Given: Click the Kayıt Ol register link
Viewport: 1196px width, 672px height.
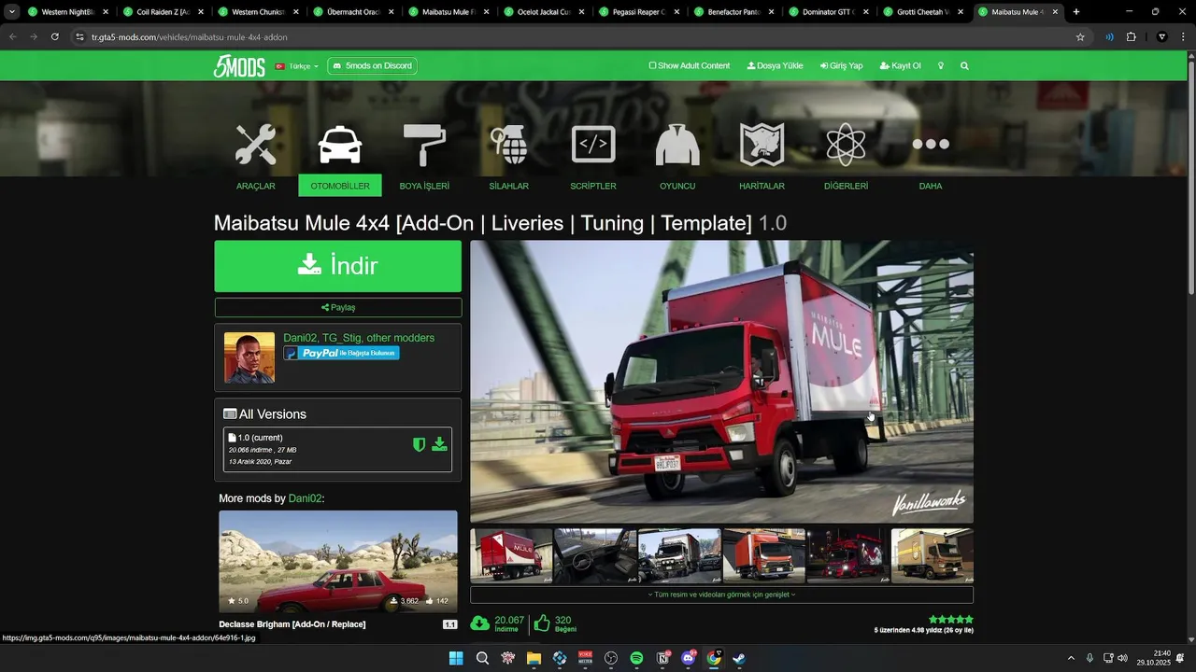Looking at the screenshot, I should [900, 66].
